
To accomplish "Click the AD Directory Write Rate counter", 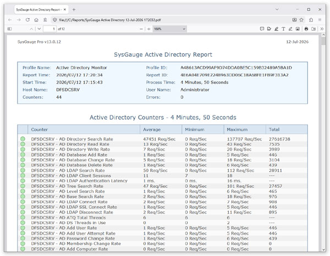I will coord(70,149).
